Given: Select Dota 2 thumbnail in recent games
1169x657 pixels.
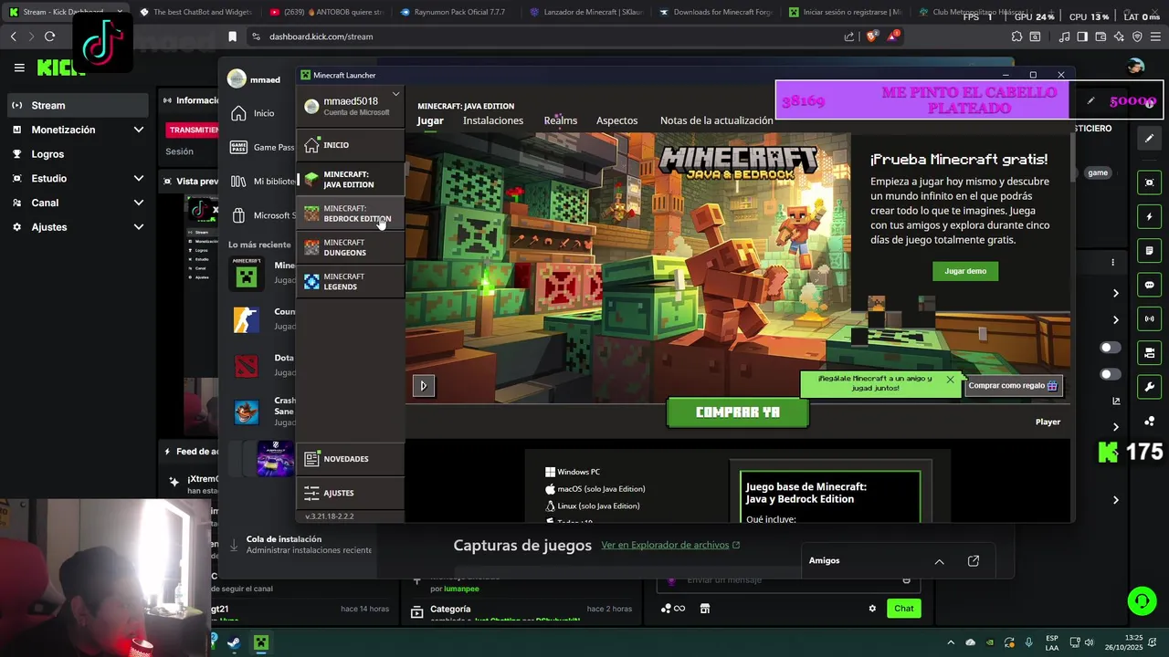Looking at the screenshot, I should 246,366.
